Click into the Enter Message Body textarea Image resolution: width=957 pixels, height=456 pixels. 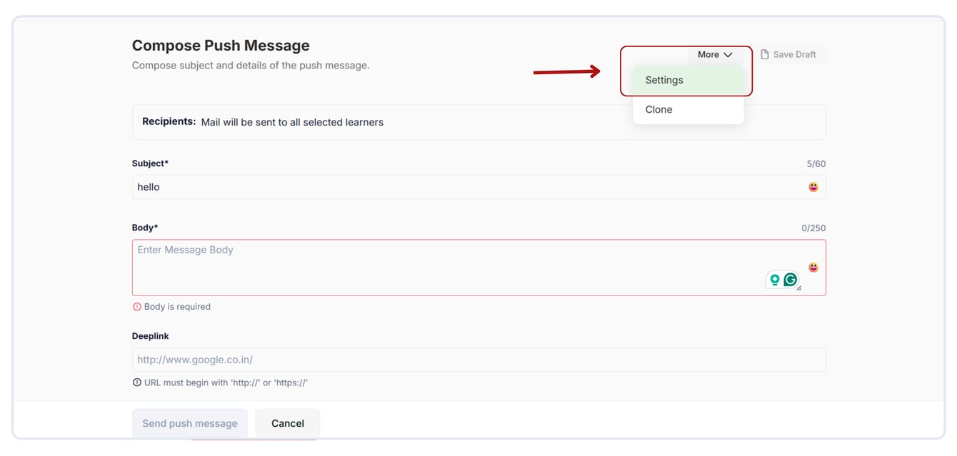[x=478, y=268]
